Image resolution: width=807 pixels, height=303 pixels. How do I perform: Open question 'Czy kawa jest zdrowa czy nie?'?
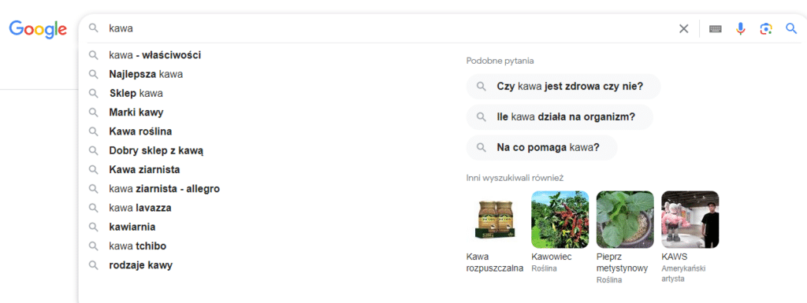(x=563, y=87)
